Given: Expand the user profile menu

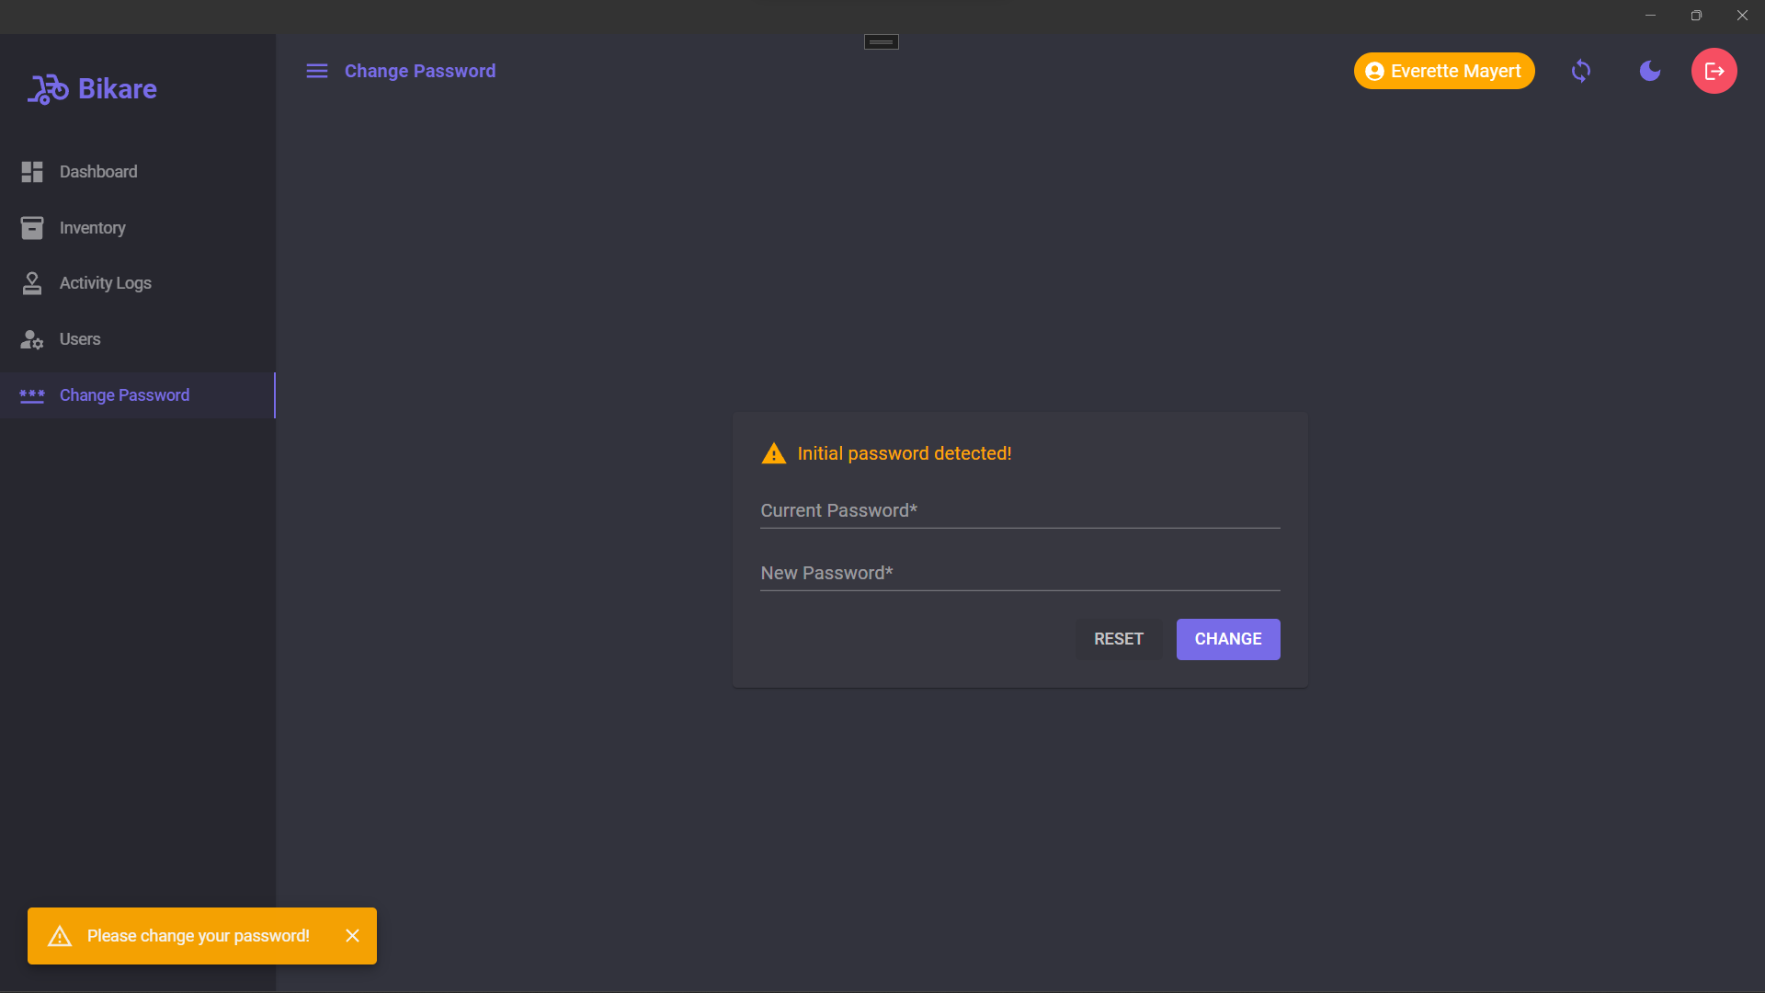Looking at the screenshot, I should (1444, 70).
